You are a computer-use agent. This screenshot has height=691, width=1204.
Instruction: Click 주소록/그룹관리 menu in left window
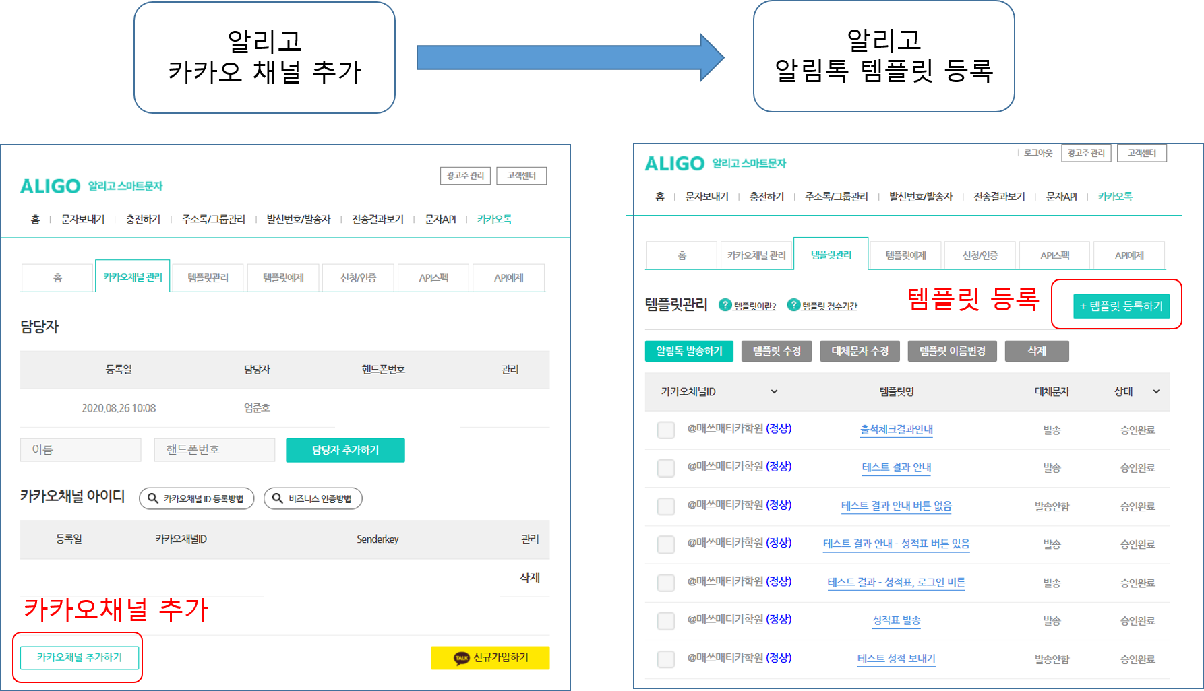pyautogui.click(x=214, y=219)
